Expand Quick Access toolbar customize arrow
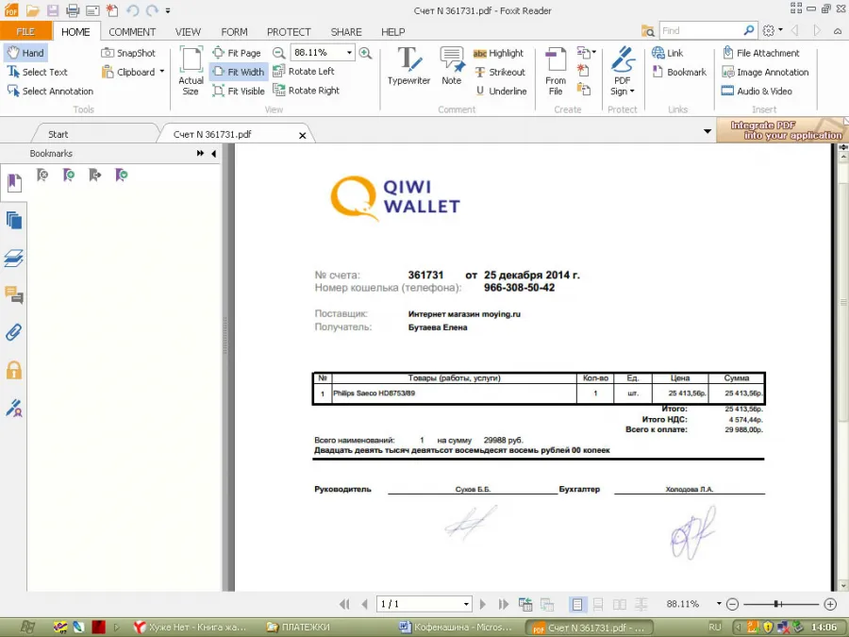This screenshot has width=849, height=637. point(168,10)
